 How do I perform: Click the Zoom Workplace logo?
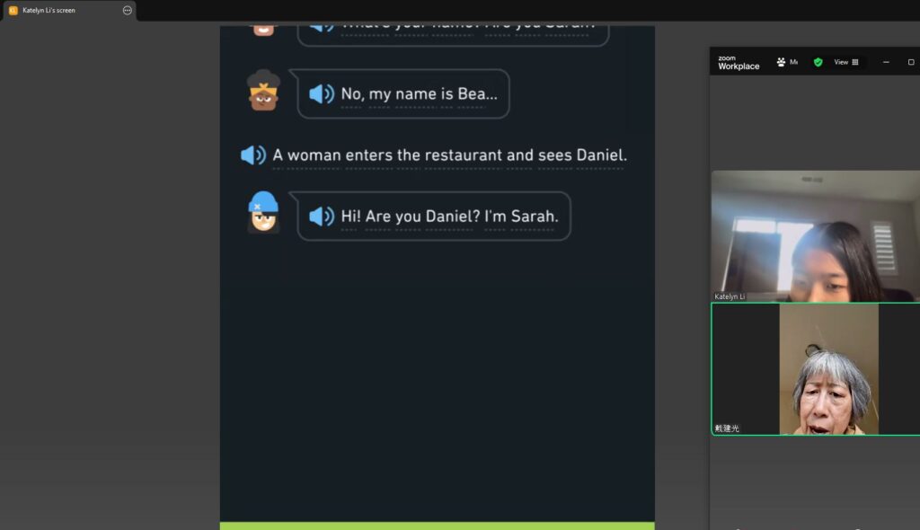point(739,62)
